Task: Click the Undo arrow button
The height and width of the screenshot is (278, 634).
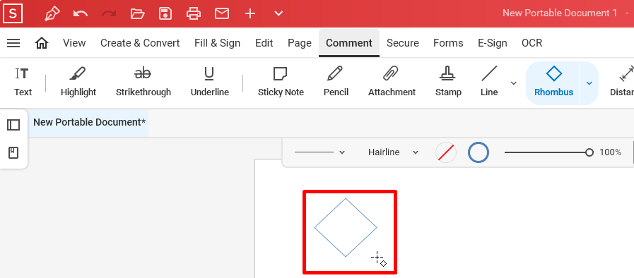Action: click(81, 13)
